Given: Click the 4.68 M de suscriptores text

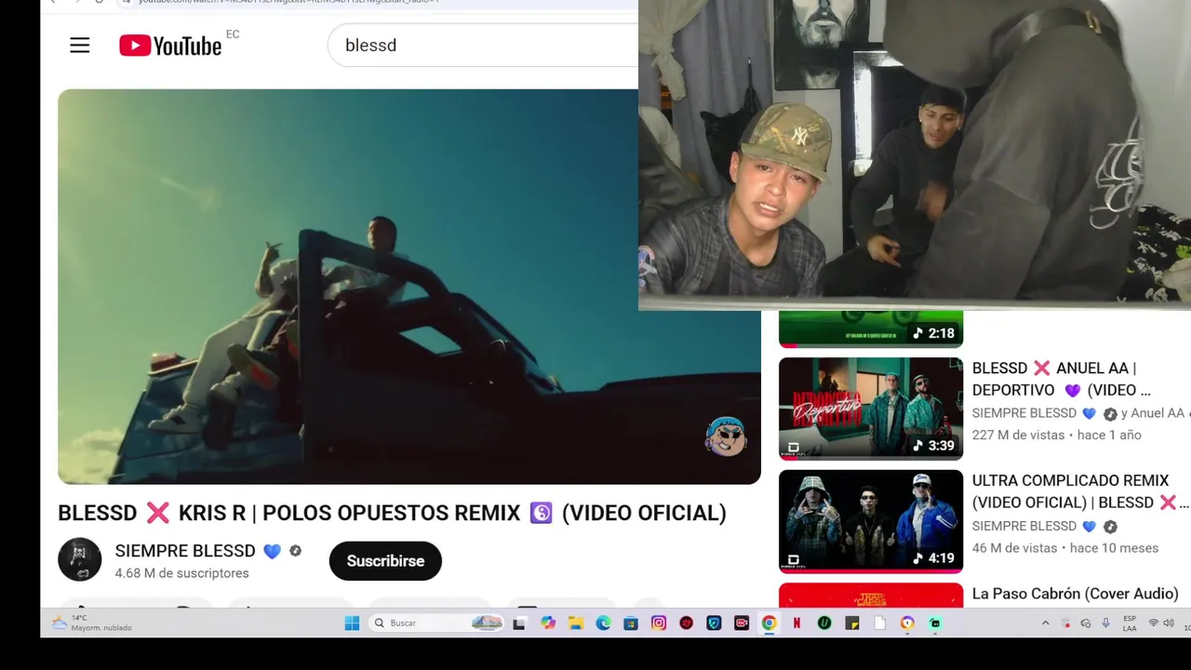Looking at the screenshot, I should (x=181, y=573).
